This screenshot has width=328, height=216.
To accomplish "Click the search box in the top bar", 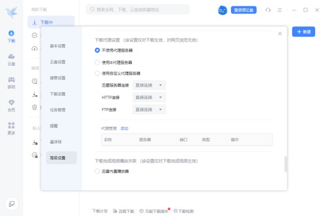I will [x=138, y=9].
